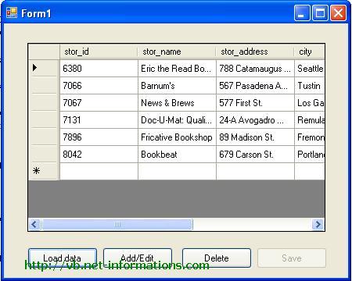Select cell with stor_id 7066
This screenshot has width=352, height=281.
[x=99, y=86]
